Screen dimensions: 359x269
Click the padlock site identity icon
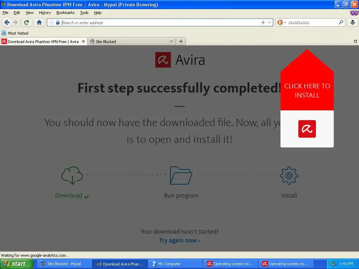pyautogui.click(x=58, y=22)
